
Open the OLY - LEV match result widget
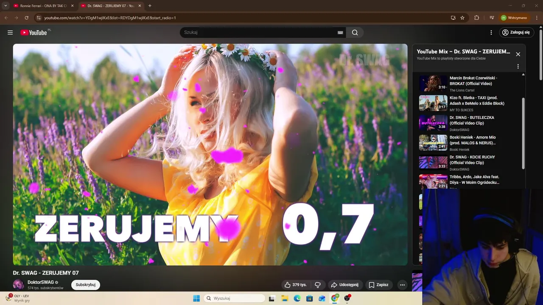[18, 298]
